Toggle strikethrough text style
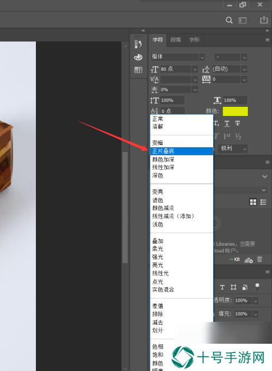This screenshot has width=272, height=371. pyautogui.click(x=238, y=123)
